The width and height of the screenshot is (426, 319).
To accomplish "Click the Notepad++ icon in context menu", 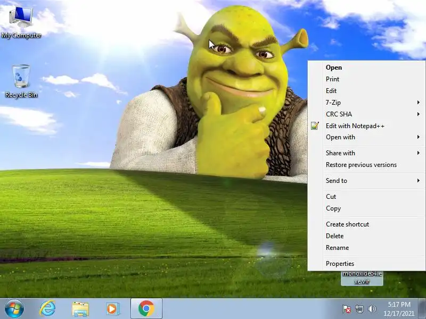I will click(x=315, y=125).
